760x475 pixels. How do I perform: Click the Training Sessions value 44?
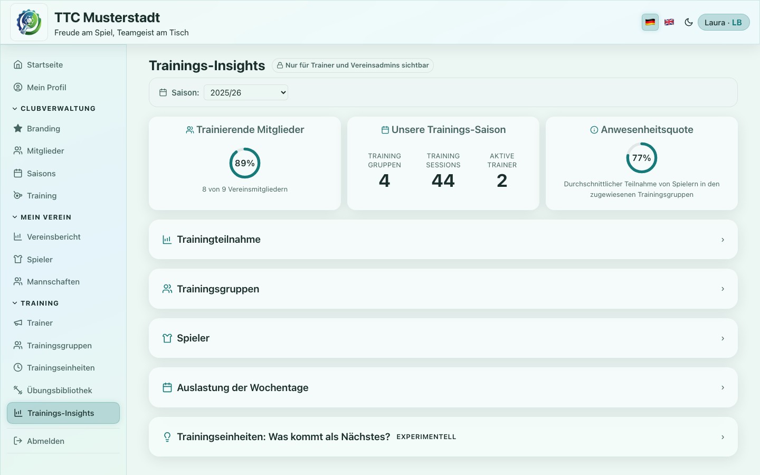click(x=443, y=180)
